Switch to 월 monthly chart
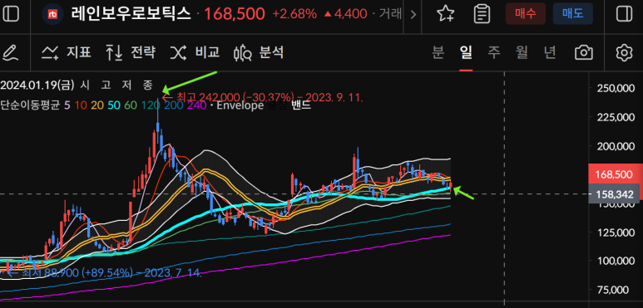Screen dimensions: 643x308 pos(522,52)
